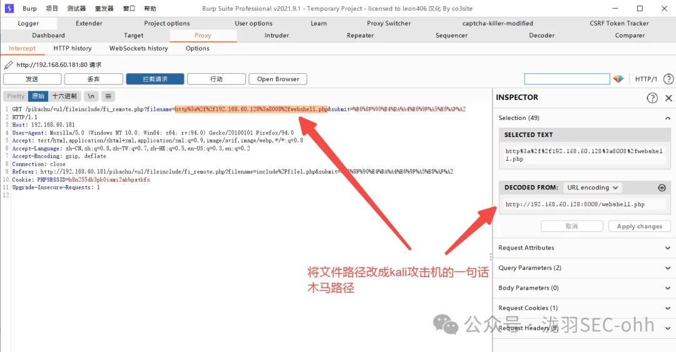Click Apply changes in Inspector
This screenshot has height=352, width=676.
click(639, 226)
